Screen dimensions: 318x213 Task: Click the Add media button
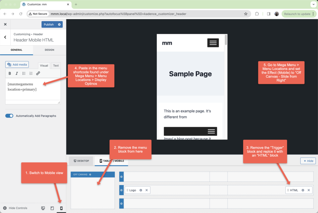17,64
